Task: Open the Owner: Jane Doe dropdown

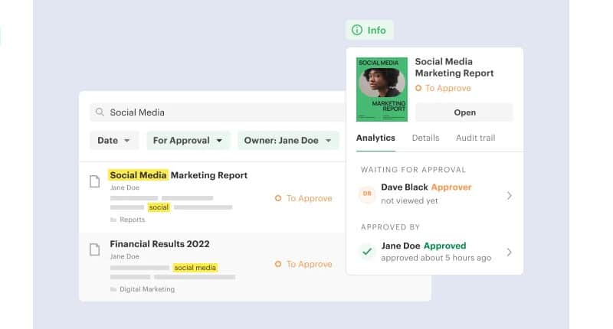Action: tap(287, 141)
